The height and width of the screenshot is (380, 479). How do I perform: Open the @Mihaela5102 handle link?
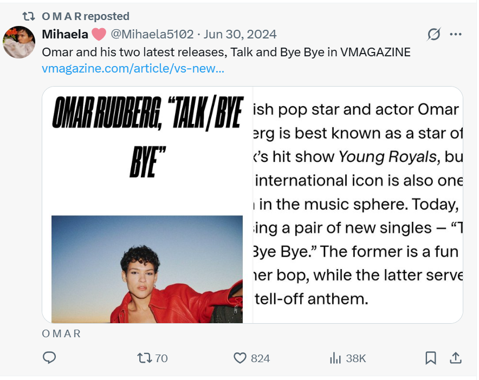152,34
